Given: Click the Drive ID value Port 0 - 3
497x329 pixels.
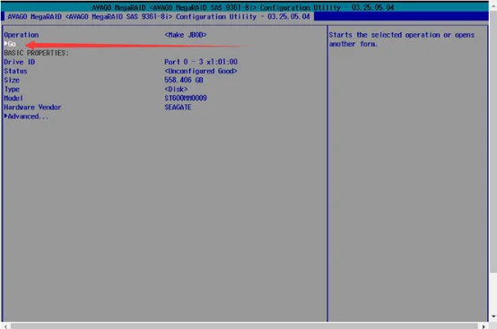Looking at the screenshot, I should pyautogui.click(x=201, y=62).
